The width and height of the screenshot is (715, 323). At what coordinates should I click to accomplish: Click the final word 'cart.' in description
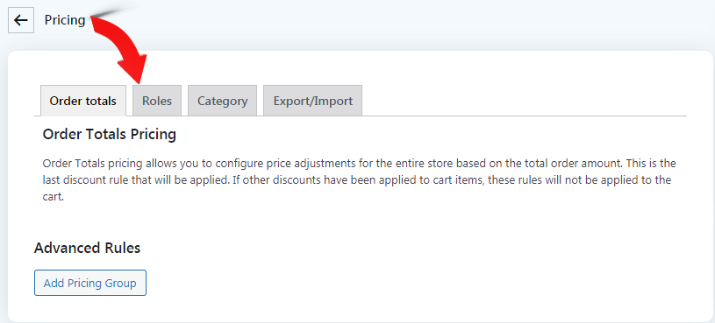pos(53,197)
